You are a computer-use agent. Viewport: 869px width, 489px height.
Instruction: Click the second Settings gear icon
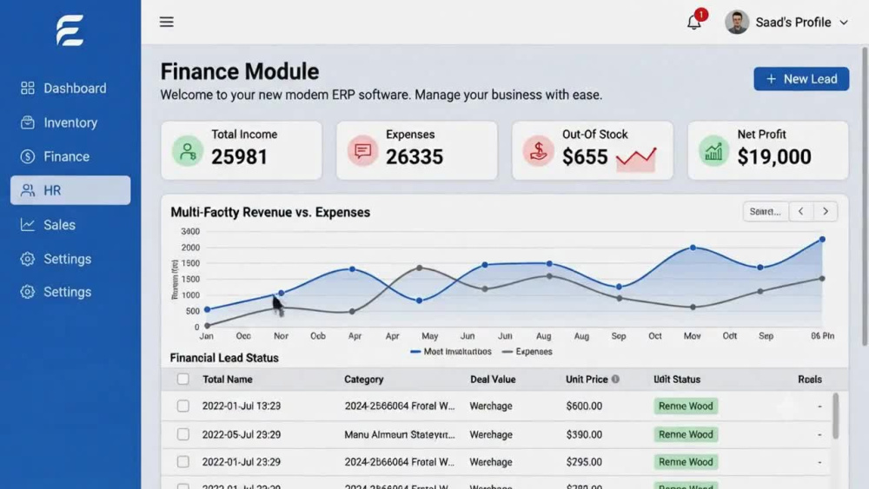(27, 292)
